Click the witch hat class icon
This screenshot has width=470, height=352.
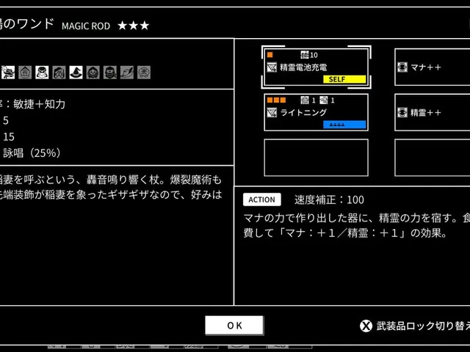click(76, 73)
